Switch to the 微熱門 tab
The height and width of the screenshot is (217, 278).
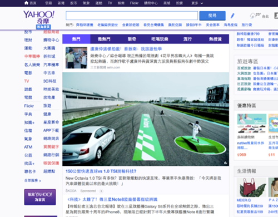(104, 39)
